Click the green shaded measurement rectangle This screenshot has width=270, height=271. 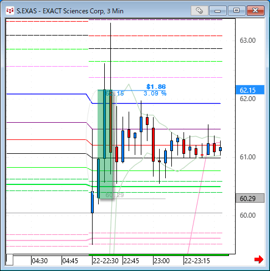pos(105,144)
